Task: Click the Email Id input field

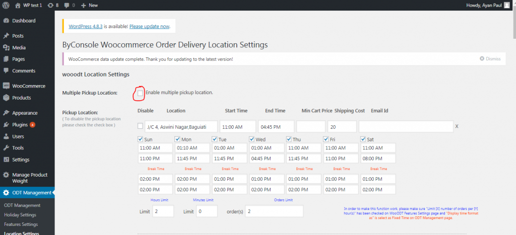Action: [x=406, y=126]
